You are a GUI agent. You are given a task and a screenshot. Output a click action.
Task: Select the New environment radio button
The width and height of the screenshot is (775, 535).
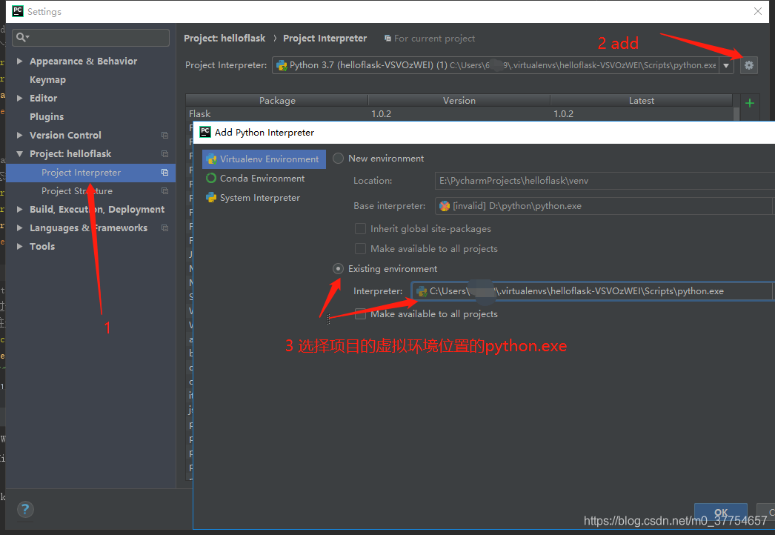(x=338, y=159)
